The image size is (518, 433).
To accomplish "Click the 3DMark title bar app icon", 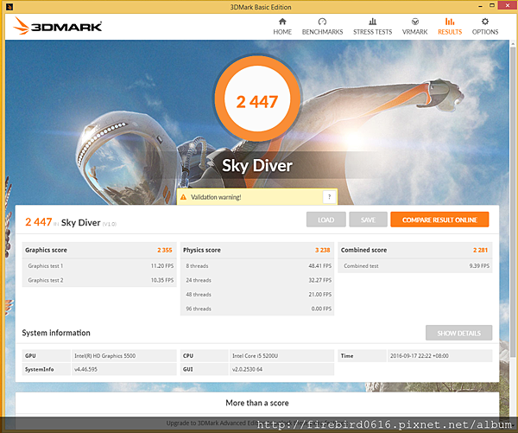I will point(9,6).
